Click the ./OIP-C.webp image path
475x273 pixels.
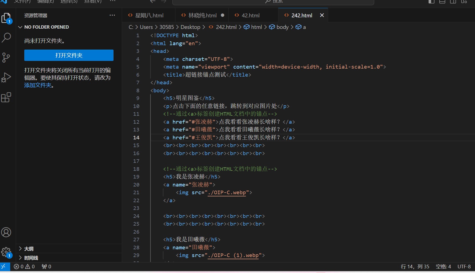[227, 192]
